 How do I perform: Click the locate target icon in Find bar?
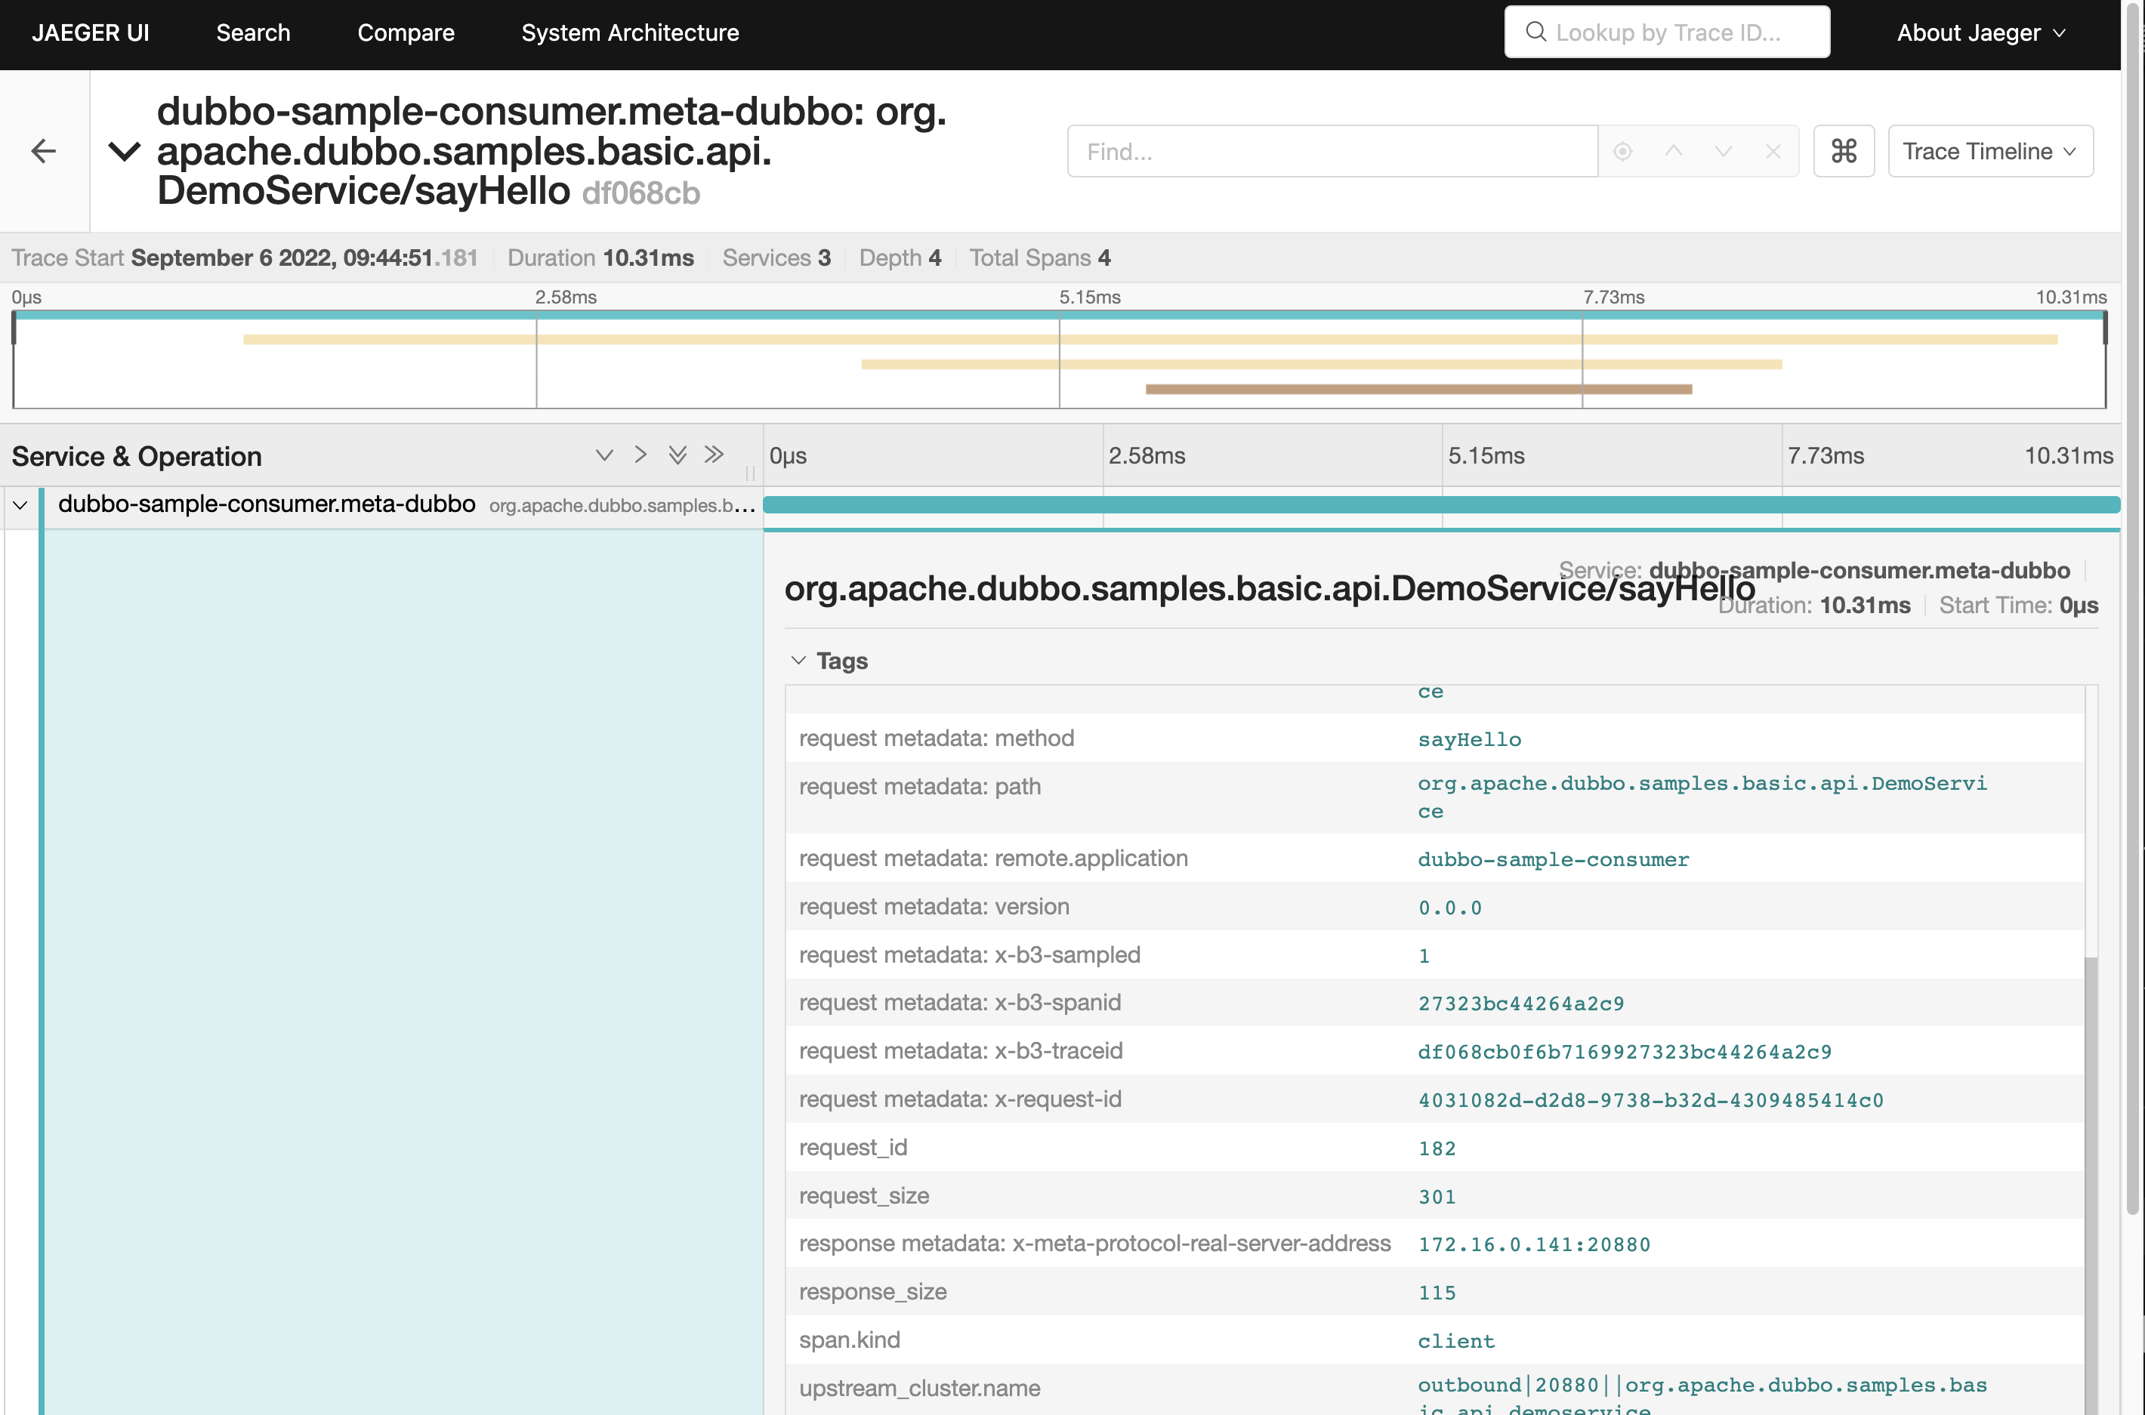(x=1622, y=151)
